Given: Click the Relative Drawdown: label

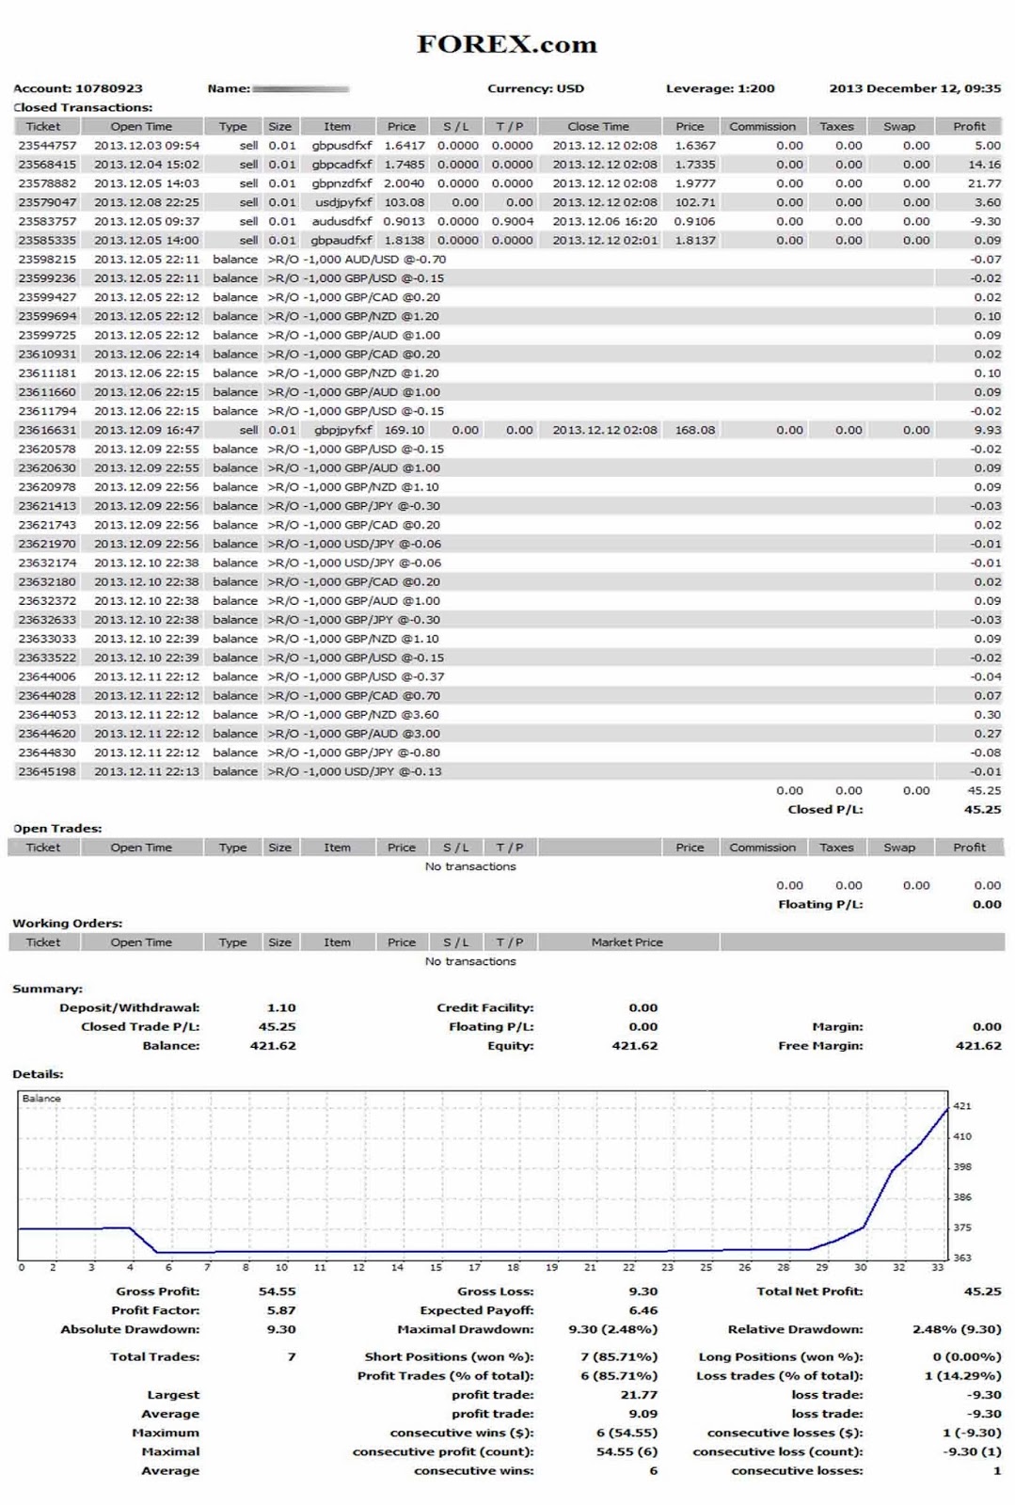Looking at the screenshot, I should [x=796, y=1329].
